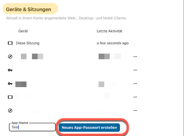Click the Letzte Aktivität column header
Image resolution: width=184 pixels, height=136 pixels.
[110, 31]
